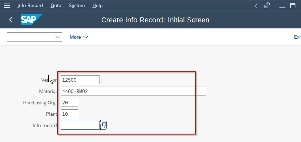Maximize the SAP window
The image size is (301, 142).
click(x=293, y=6)
